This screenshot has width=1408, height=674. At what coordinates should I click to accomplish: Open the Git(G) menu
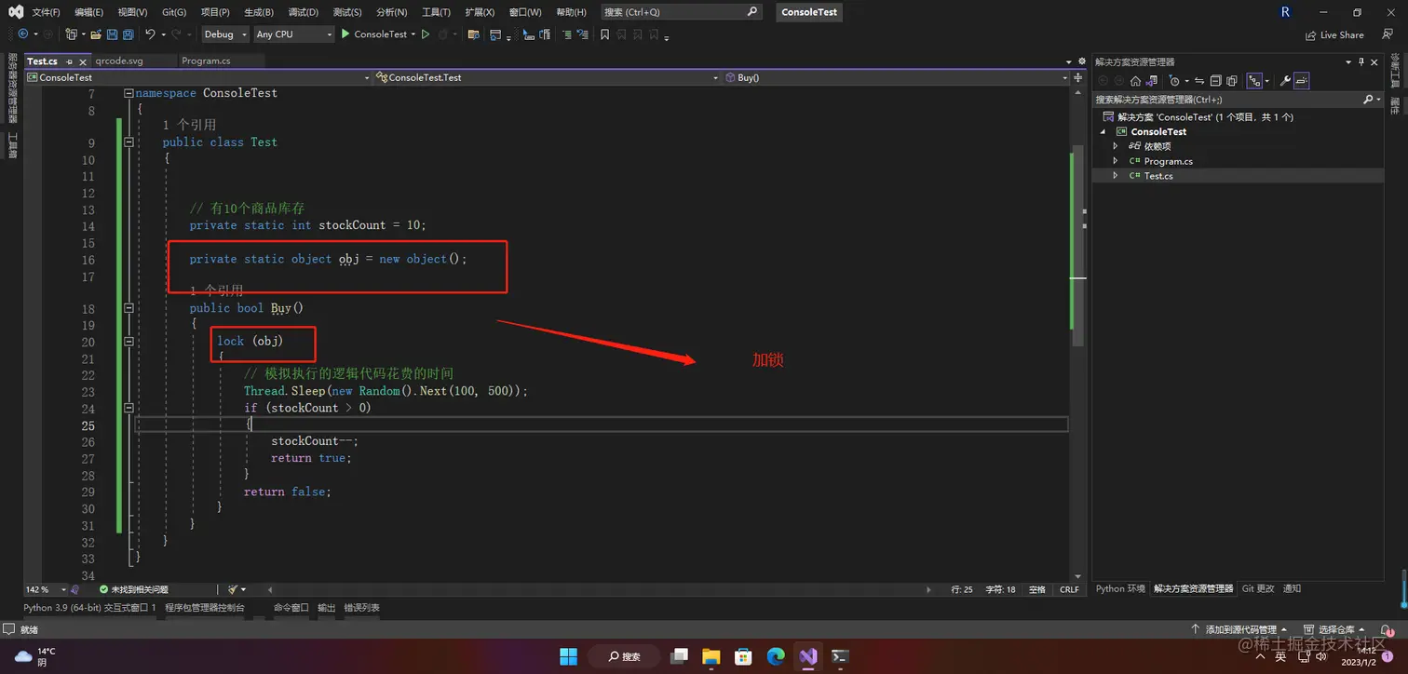click(174, 12)
